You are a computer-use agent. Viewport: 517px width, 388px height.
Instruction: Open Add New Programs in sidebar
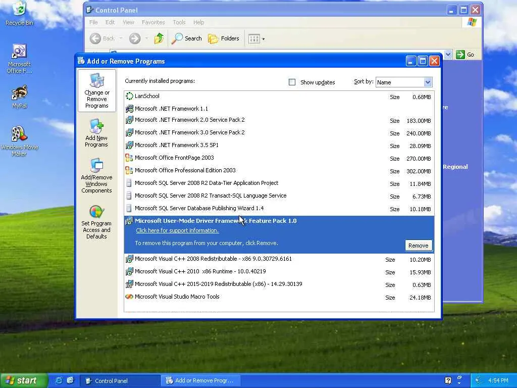(x=96, y=133)
